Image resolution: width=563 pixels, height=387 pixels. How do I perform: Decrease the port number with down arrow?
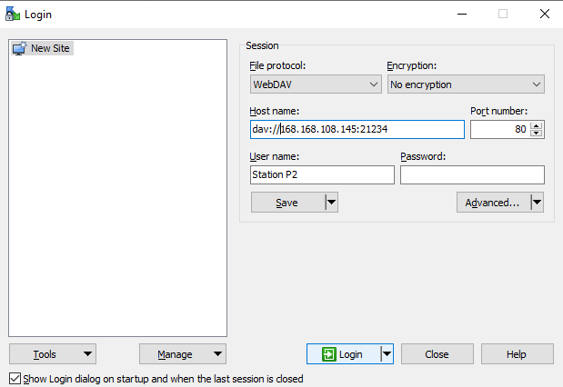coord(537,133)
